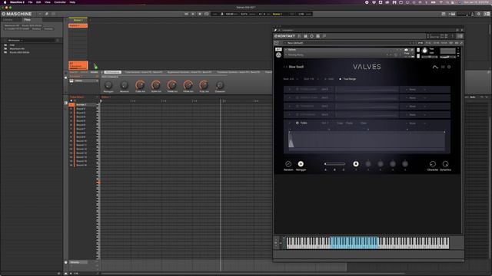Click the save disk icon in Kontakt header
This screenshot has height=276, width=492.
[306, 36]
